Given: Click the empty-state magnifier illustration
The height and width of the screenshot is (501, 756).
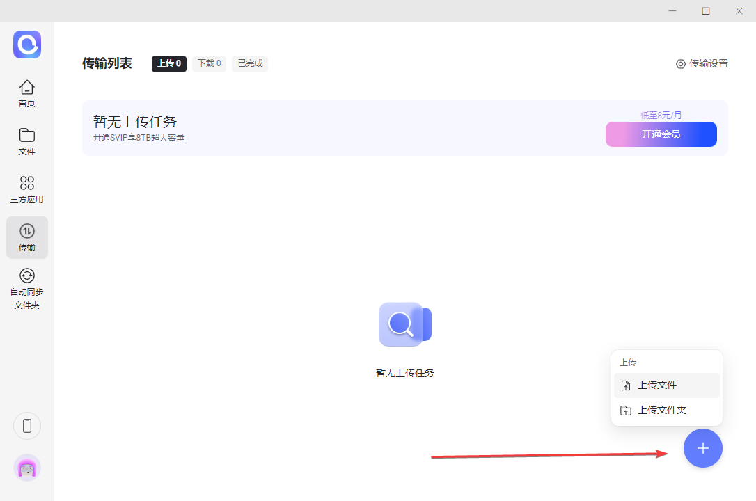Looking at the screenshot, I should click(x=404, y=324).
